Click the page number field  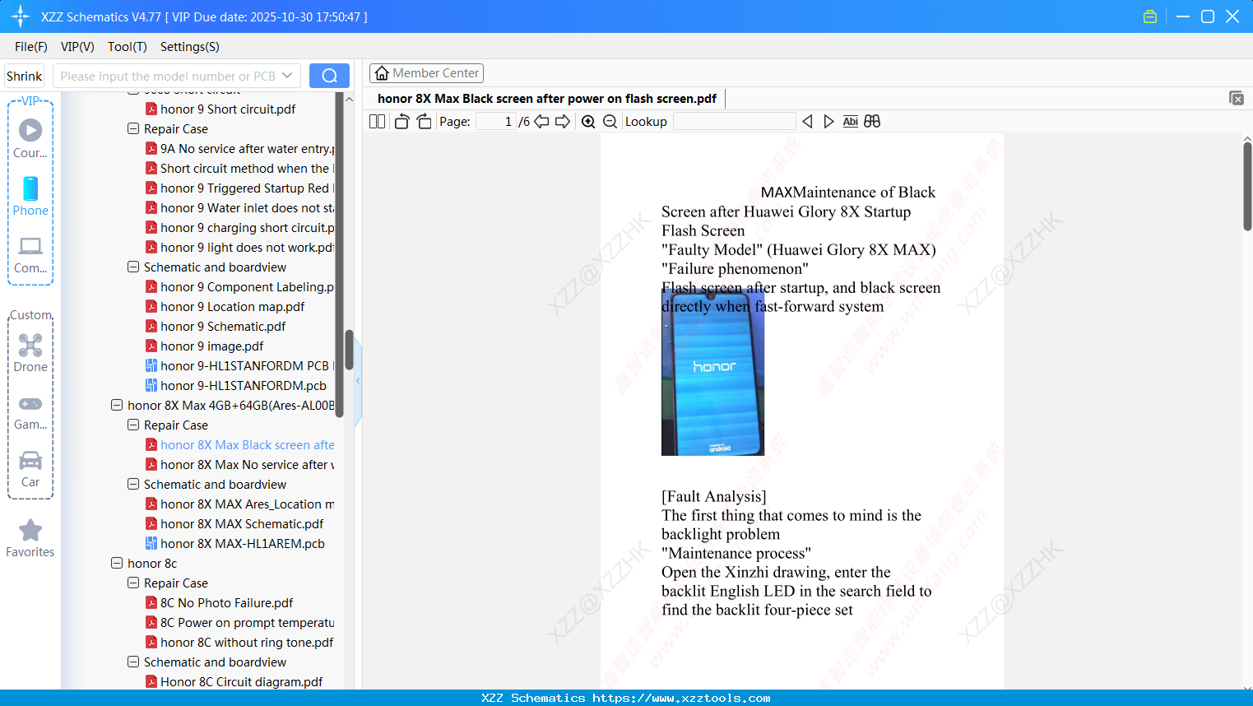495,122
